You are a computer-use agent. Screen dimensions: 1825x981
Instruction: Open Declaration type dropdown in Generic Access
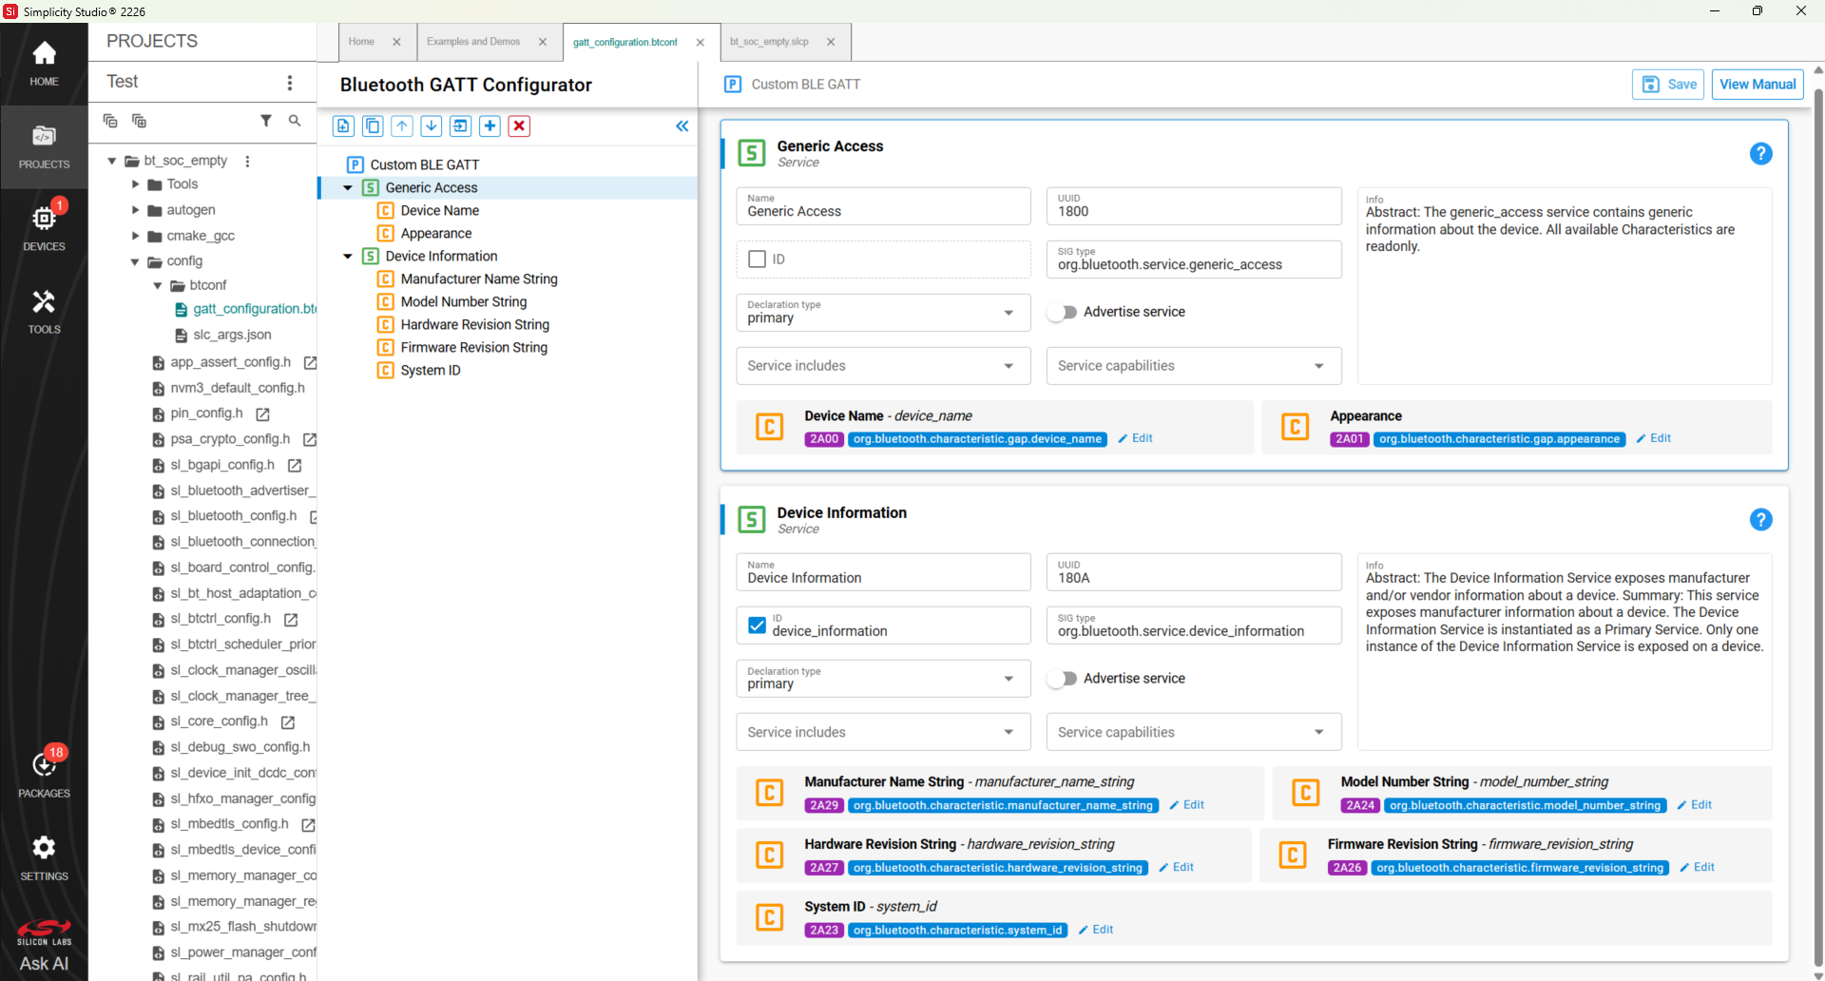[883, 313]
